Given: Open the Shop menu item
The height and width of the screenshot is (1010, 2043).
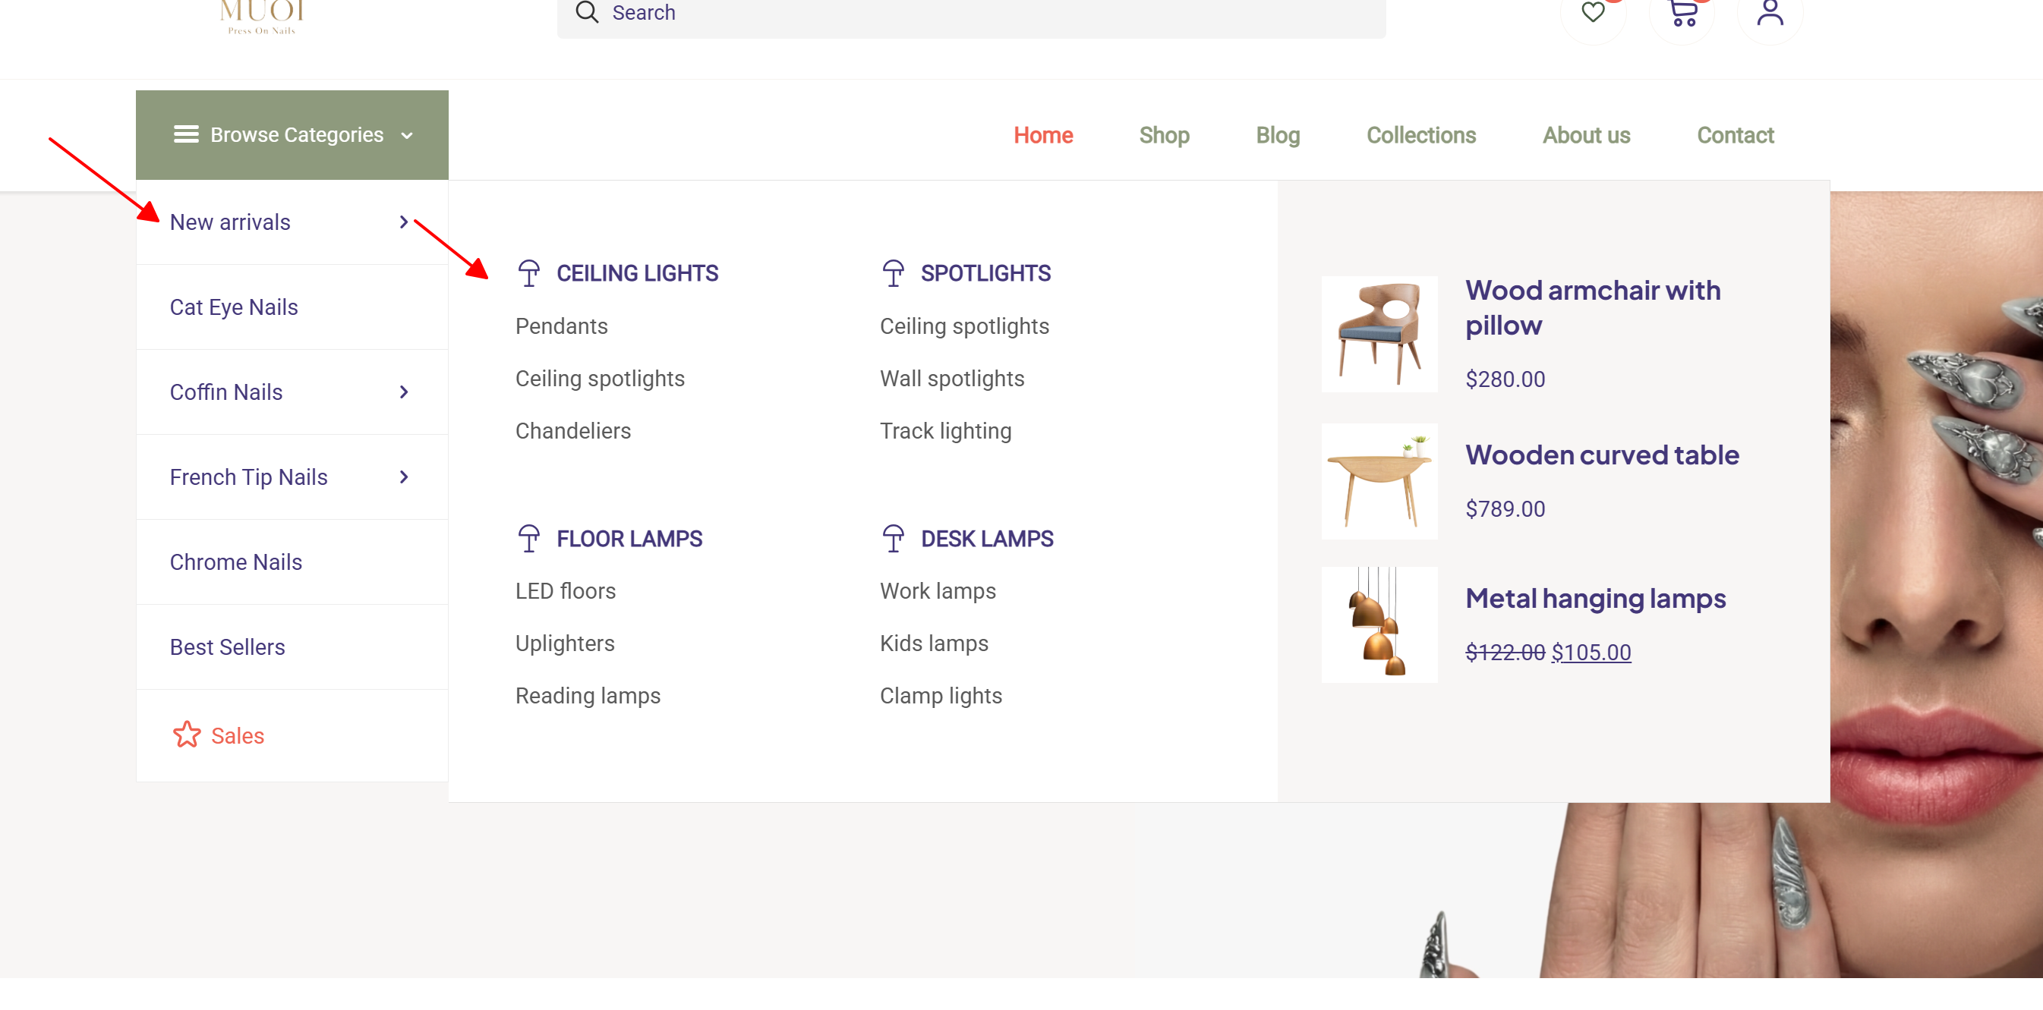Looking at the screenshot, I should [1163, 135].
